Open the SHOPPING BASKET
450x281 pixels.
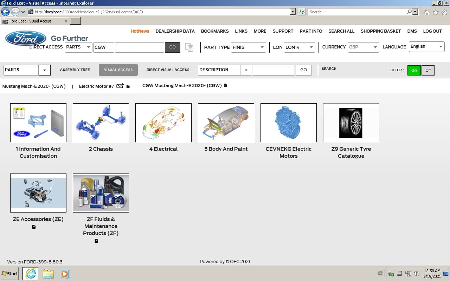pyautogui.click(x=381, y=31)
